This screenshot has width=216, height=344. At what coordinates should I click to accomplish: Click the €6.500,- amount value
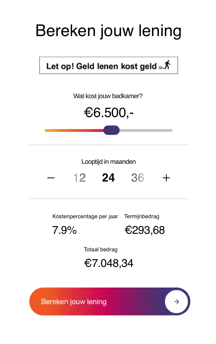click(x=109, y=113)
